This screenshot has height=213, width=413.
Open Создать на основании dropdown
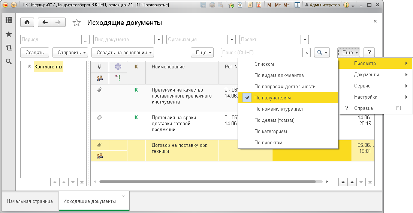(x=123, y=53)
